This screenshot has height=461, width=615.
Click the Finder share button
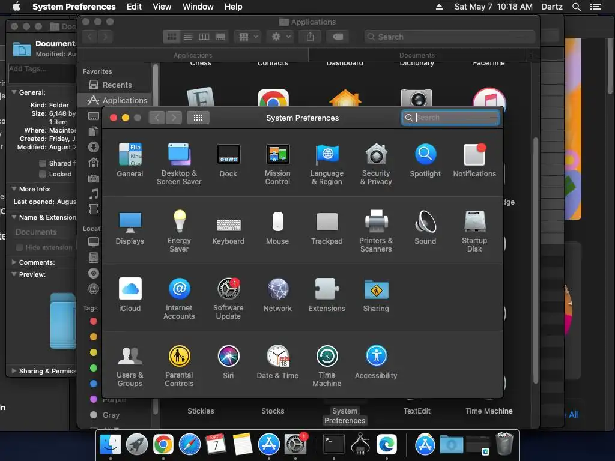(x=310, y=37)
